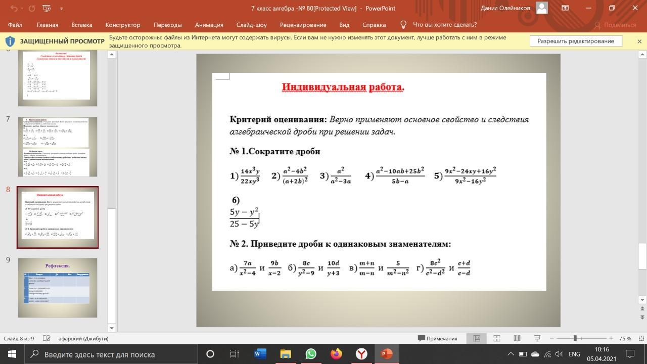Open the Конструктор ribbon tab
This screenshot has height=364, width=647.
tap(123, 25)
